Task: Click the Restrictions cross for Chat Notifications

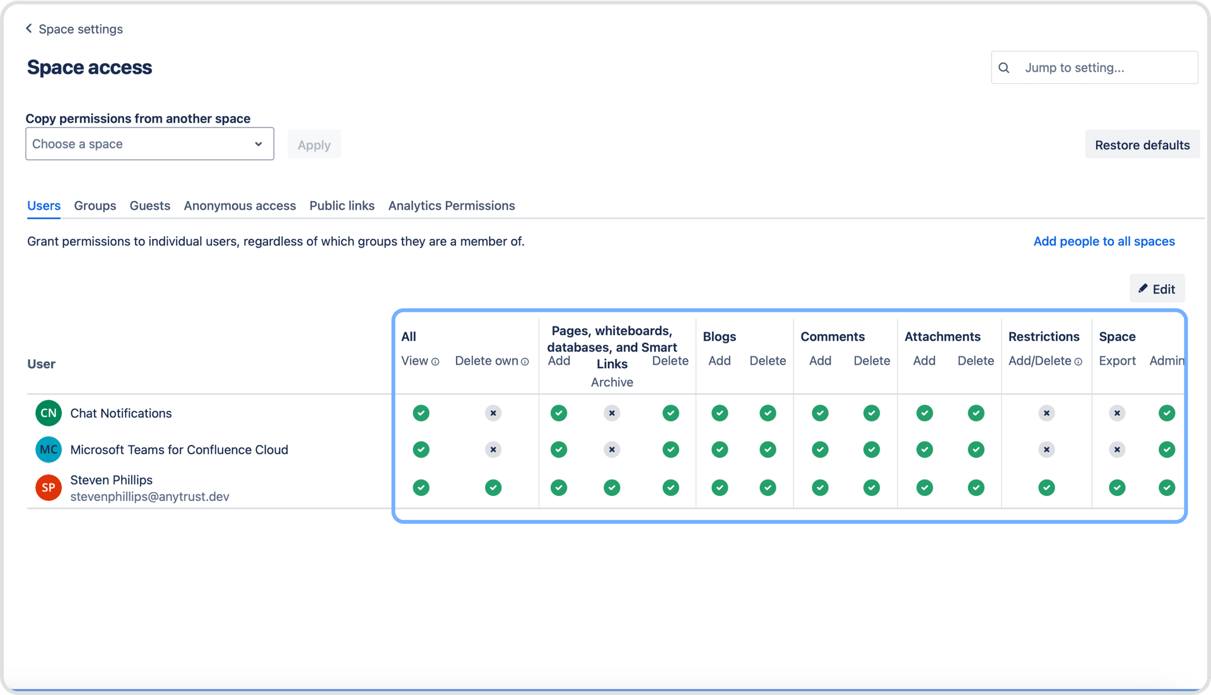Action: click(1046, 413)
